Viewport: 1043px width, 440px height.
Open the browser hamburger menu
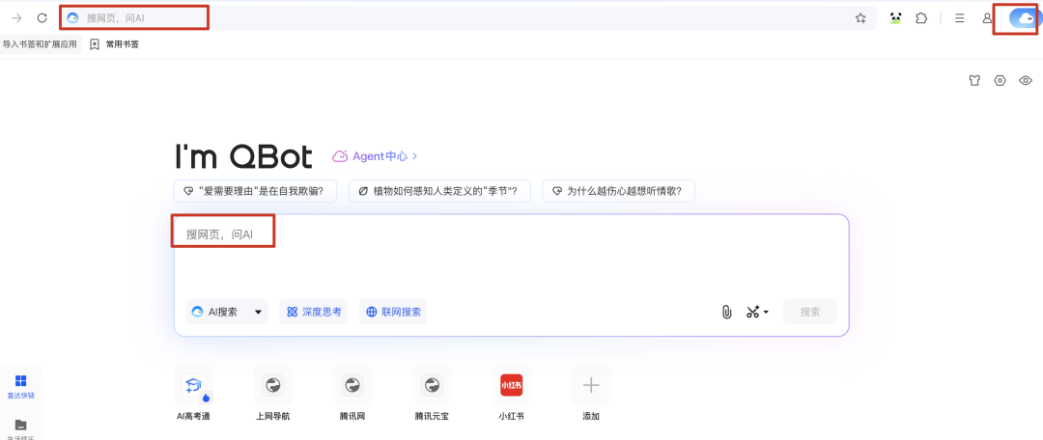[x=959, y=18]
